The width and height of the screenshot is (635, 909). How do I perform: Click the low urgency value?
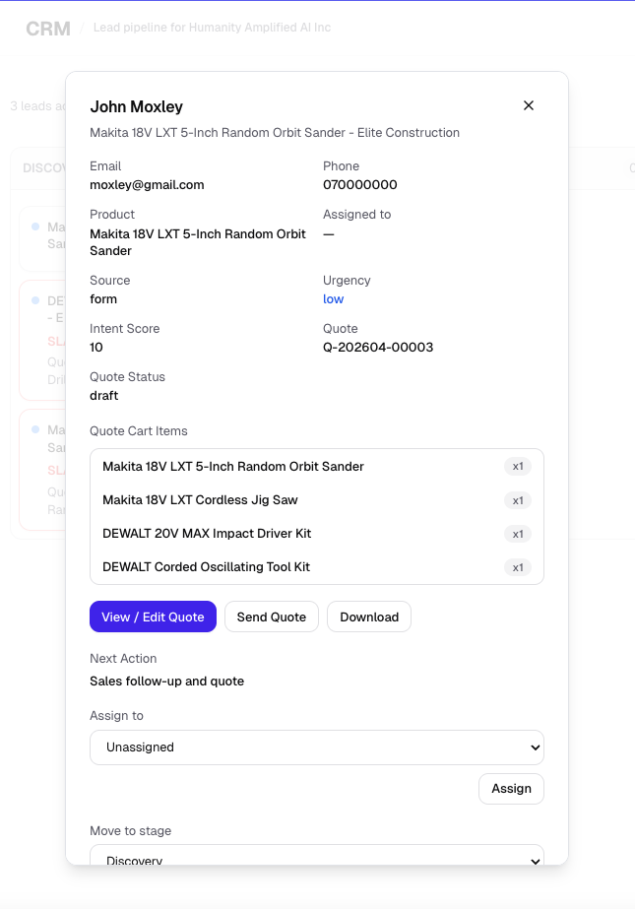333,299
